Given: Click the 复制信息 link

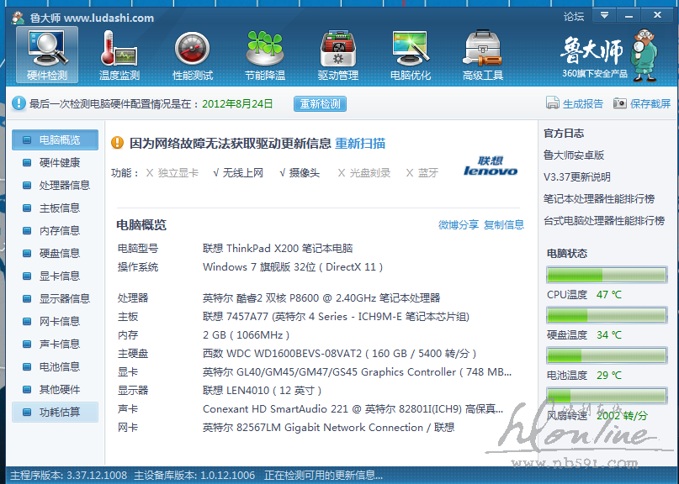Looking at the screenshot, I should click(504, 225).
